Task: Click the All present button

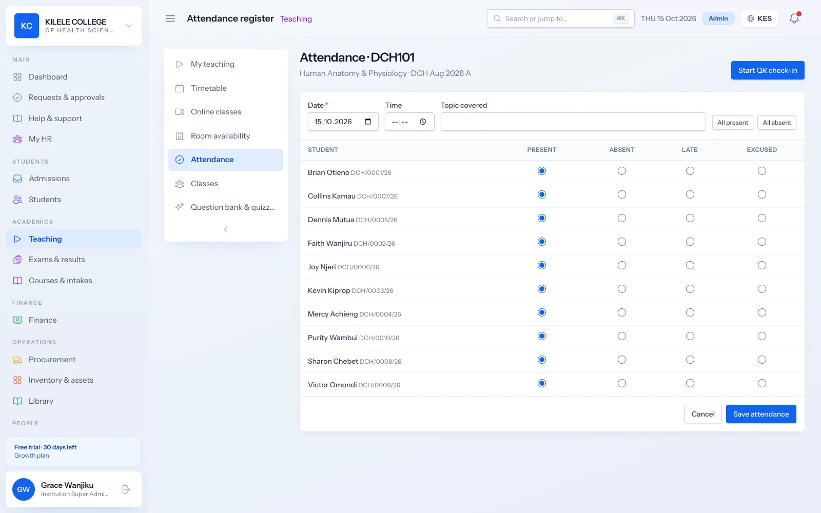Action: (x=733, y=123)
